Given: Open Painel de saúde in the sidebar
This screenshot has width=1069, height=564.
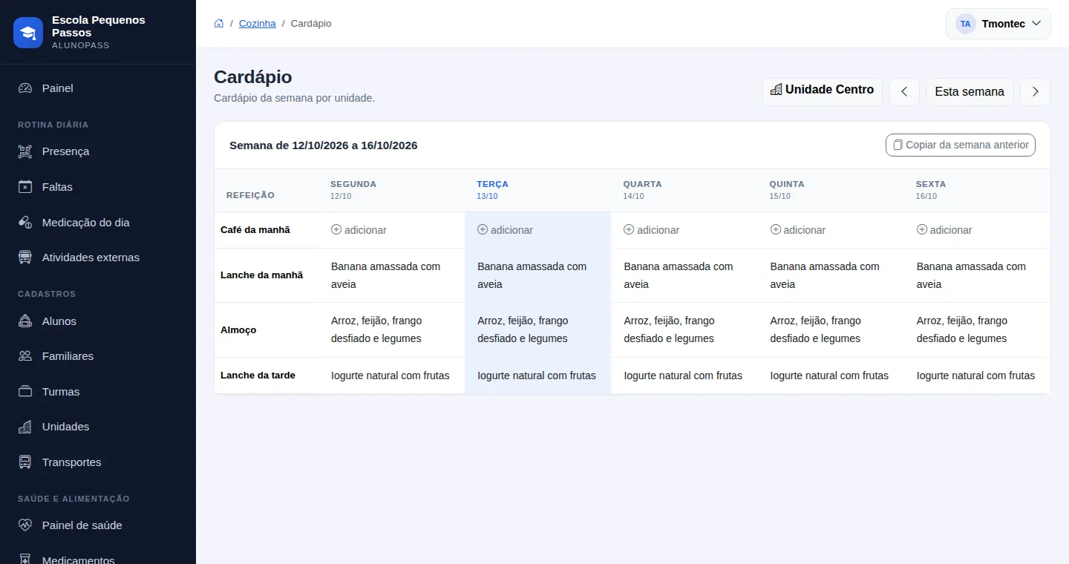Looking at the screenshot, I should point(98,525).
